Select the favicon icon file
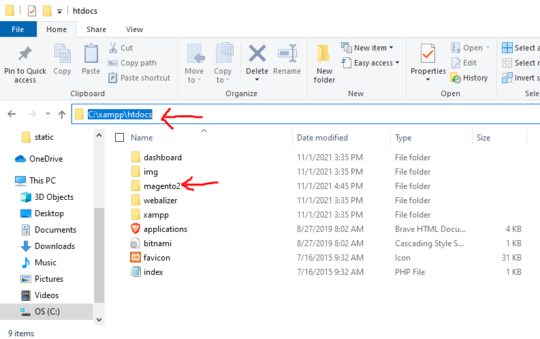This screenshot has height=339, width=540. pos(150,258)
